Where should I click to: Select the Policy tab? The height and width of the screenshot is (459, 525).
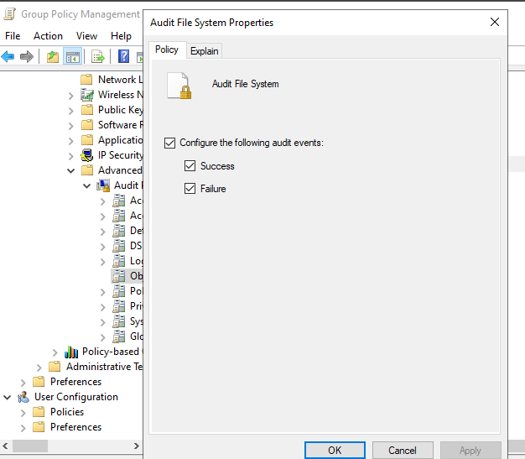(x=167, y=50)
